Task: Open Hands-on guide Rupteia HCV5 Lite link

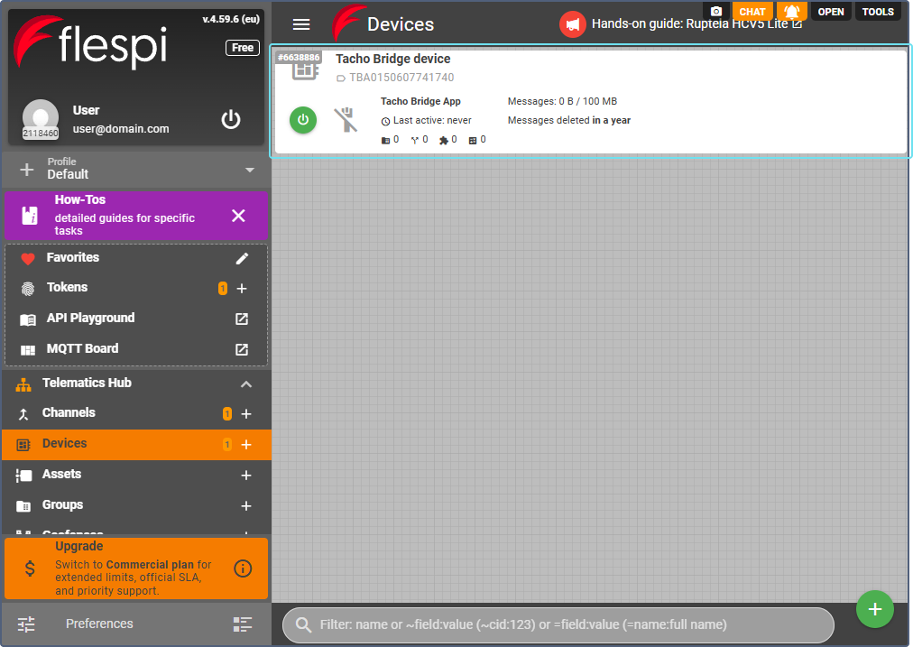Action: coord(697,23)
